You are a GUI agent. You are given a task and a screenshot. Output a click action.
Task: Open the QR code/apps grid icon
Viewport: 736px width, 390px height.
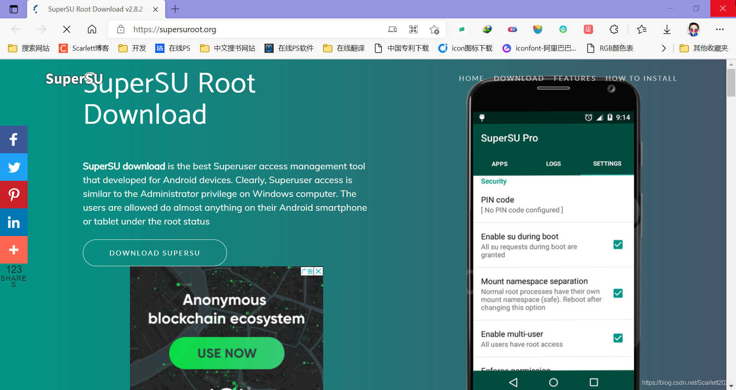pyautogui.click(x=413, y=29)
